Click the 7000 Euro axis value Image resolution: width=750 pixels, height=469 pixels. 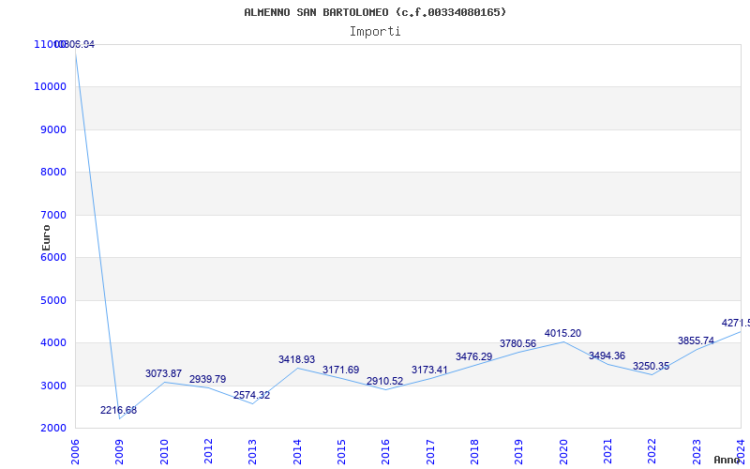[x=52, y=215]
